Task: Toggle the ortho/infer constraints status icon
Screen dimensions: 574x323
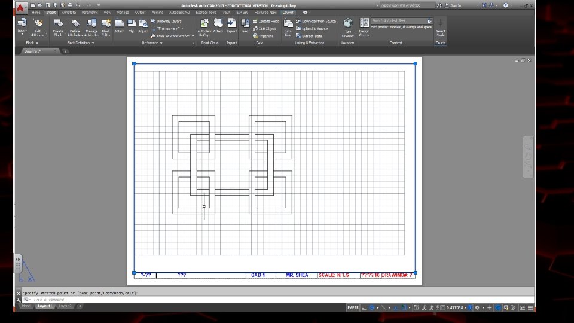Action: 364,307
